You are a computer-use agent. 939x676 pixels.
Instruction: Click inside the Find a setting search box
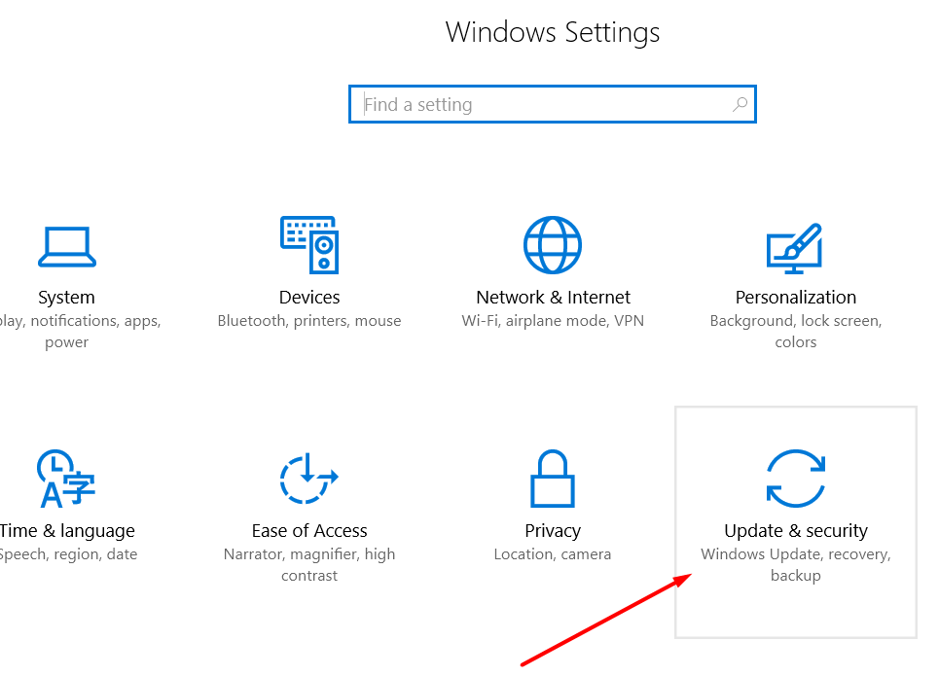506,104
